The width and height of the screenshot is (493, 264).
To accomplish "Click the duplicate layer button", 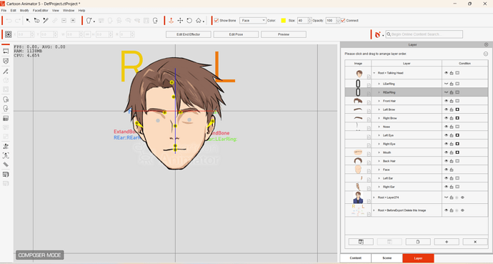I will (418, 242).
